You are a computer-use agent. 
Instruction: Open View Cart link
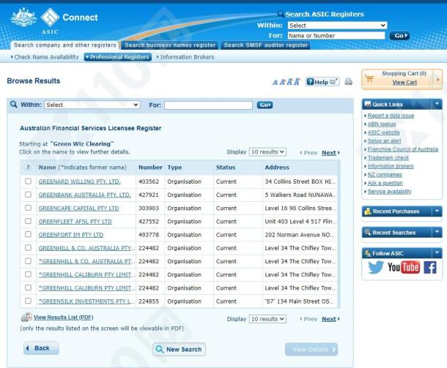point(404,83)
